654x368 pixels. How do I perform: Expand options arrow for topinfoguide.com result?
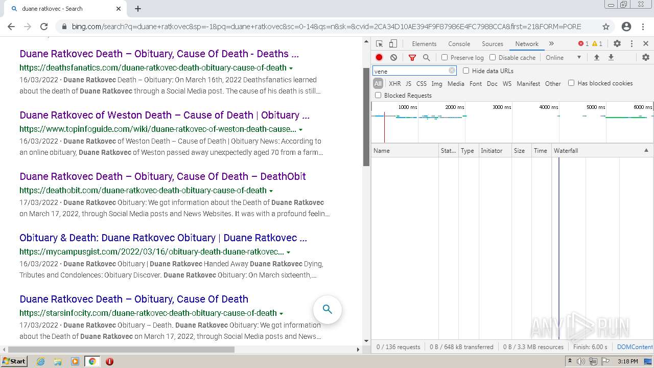click(300, 130)
